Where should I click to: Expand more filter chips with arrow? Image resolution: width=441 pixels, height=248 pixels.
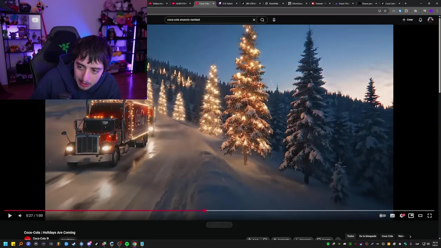[410, 236]
